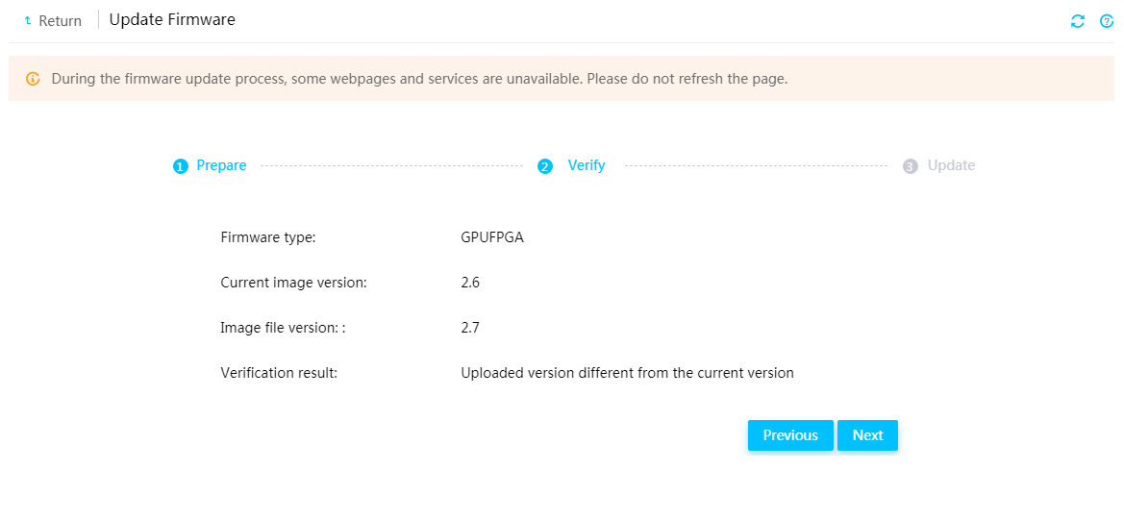Click the refresh icon at top right

[x=1078, y=21]
